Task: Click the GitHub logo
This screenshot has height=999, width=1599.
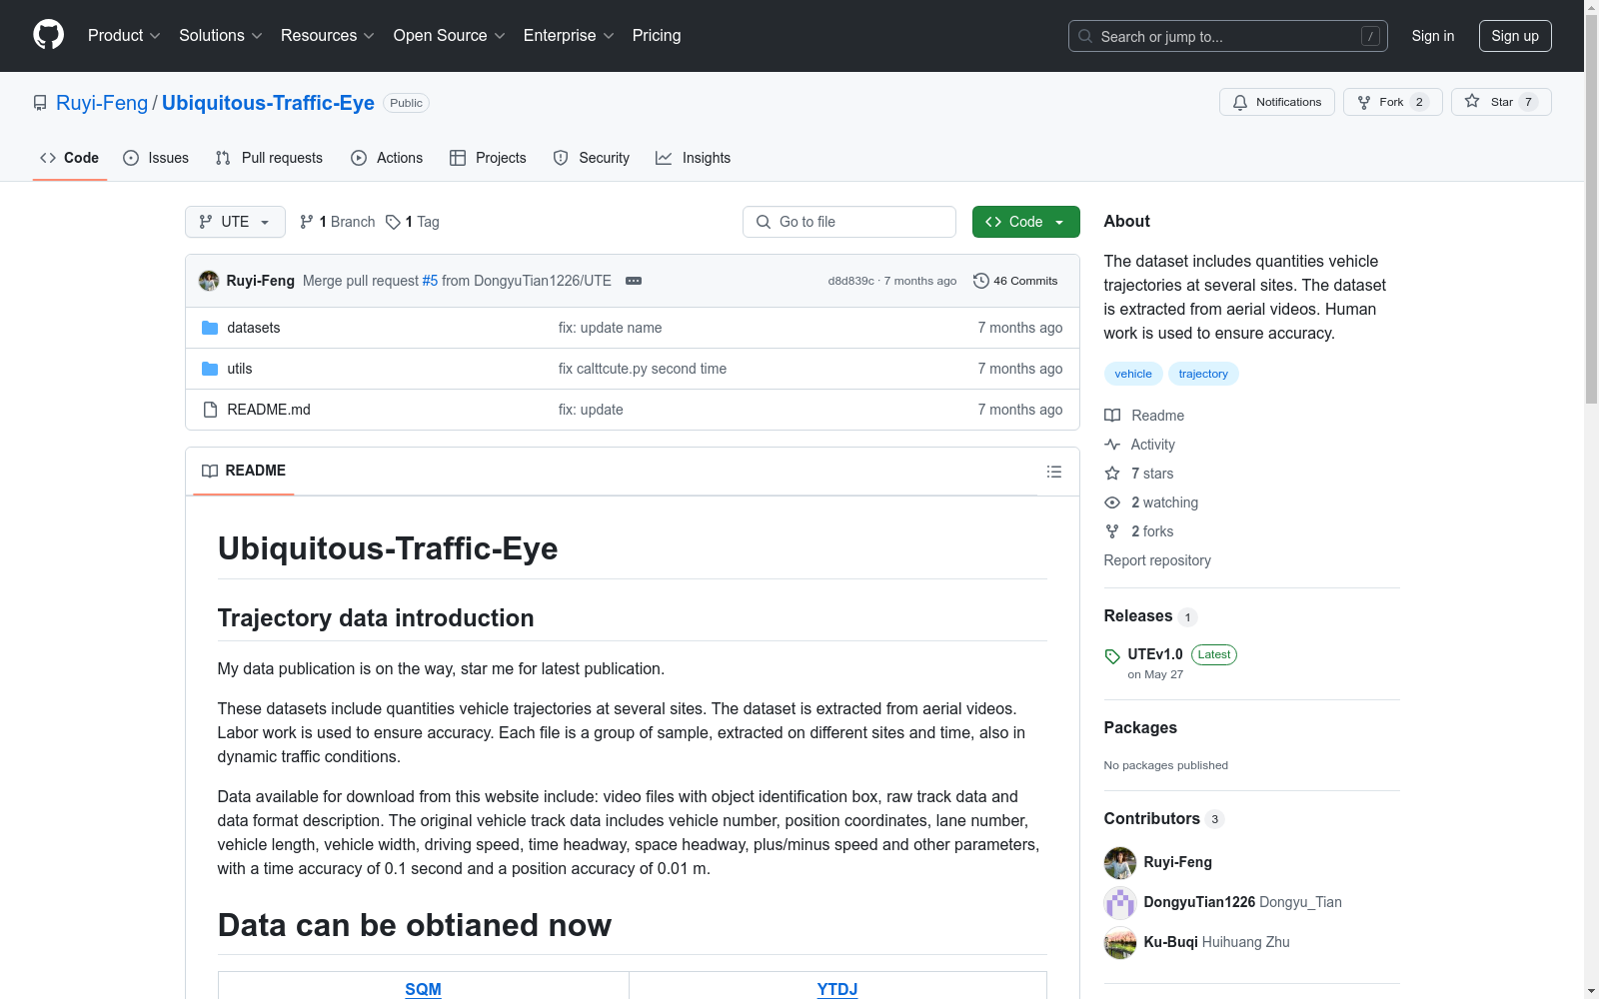Action: click(48, 35)
